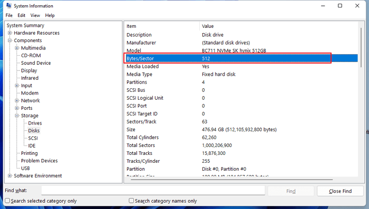Select the SCSI Port row

(x=241, y=106)
